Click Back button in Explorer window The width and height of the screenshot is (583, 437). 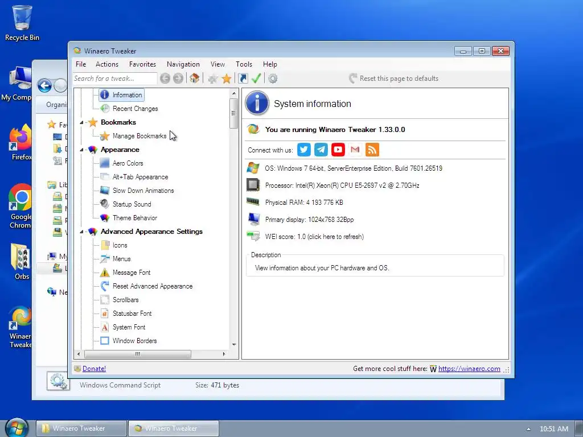pyautogui.click(x=44, y=86)
